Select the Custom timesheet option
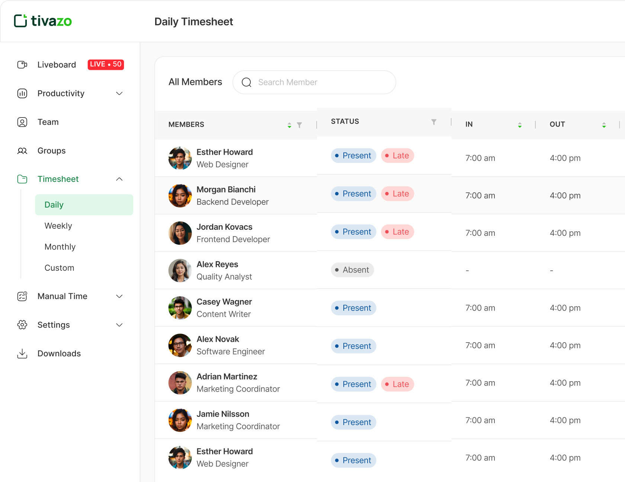 pyautogui.click(x=59, y=268)
